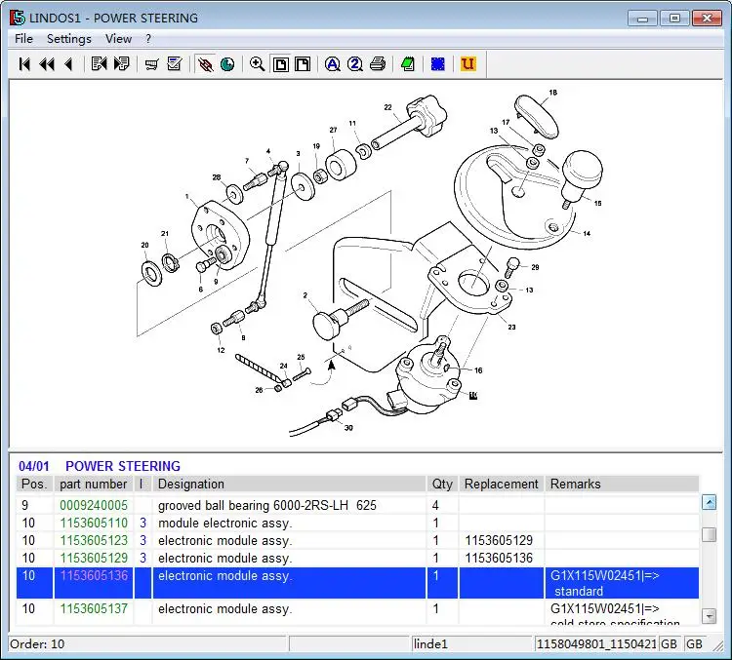Open the Settings menu
The image size is (732, 660).
(x=68, y=39)
